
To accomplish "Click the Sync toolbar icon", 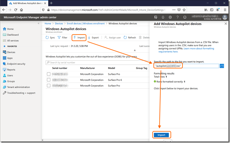I will 50,37.
